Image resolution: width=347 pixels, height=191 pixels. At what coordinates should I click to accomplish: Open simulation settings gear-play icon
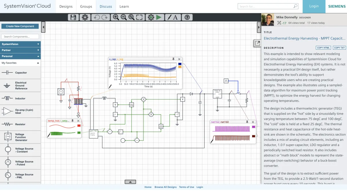coord(151,17)
